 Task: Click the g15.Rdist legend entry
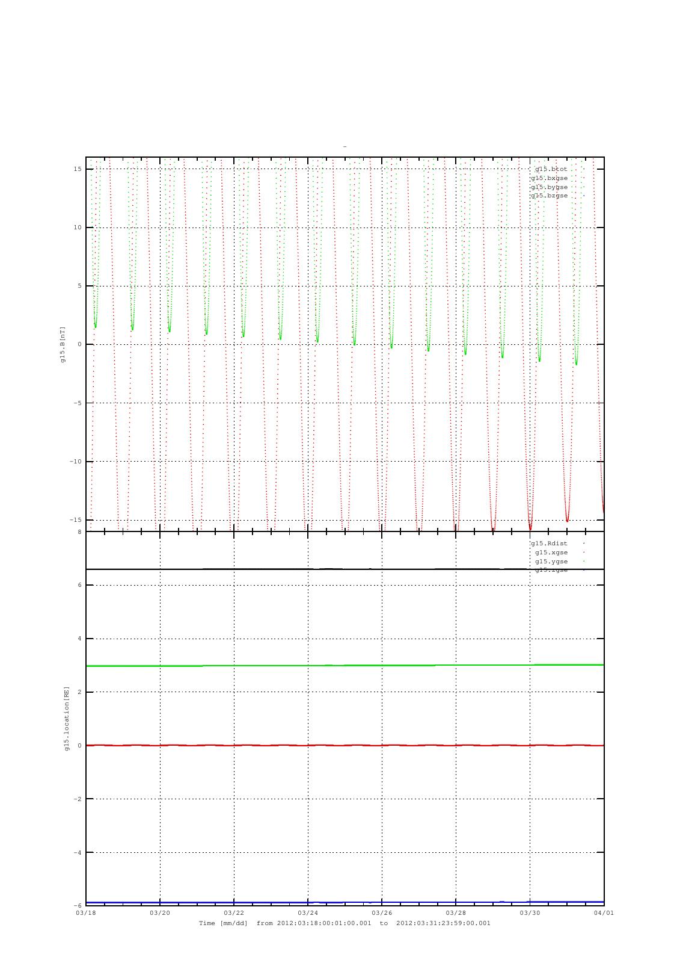tap(549, 543)
